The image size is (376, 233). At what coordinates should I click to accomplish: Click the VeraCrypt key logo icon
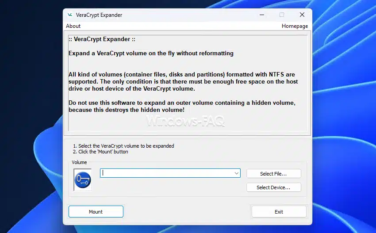82,180
